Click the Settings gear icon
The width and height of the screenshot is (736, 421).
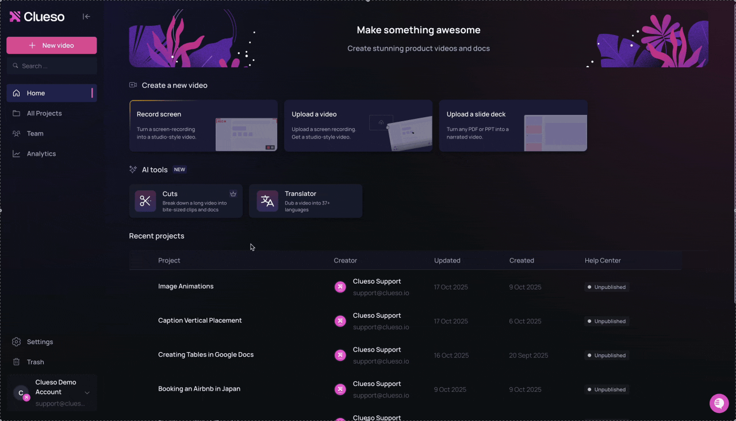click(x=16, y=342)
